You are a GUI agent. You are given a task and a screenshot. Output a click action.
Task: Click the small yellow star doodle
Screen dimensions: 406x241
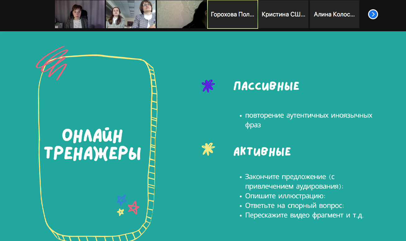[120, 212]
